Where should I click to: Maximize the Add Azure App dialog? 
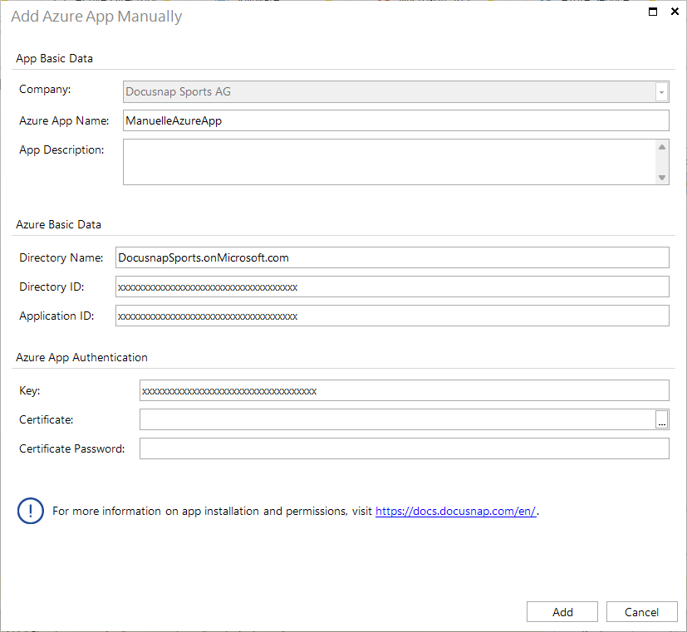tap(653, 12)
